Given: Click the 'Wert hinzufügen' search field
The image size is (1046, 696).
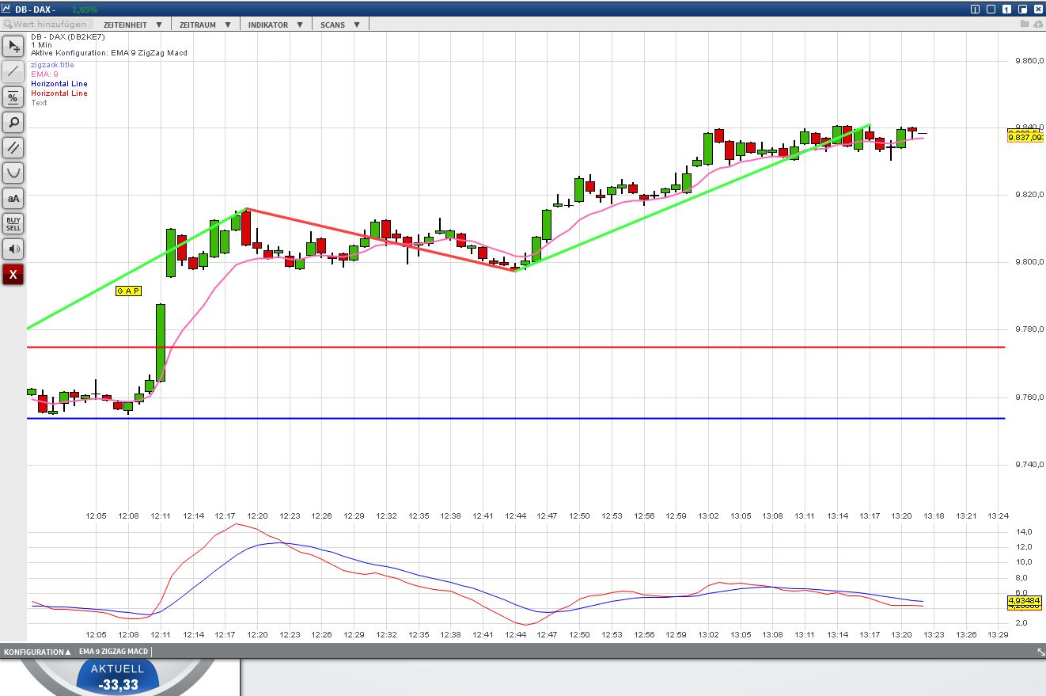Looking at the screenshot, I should click(48, 25).
